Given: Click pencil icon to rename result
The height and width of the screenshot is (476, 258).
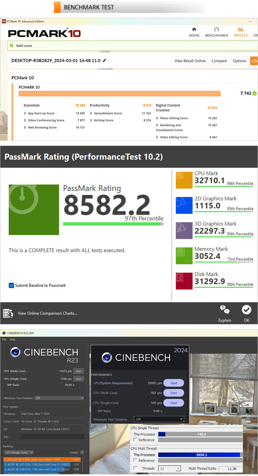Looking at the screenshot, I should [104, 60].
